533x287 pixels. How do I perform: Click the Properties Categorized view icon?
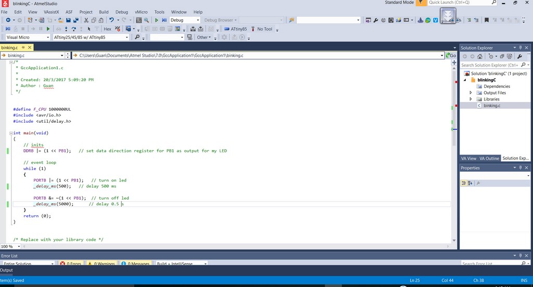[x=464, y=183]
